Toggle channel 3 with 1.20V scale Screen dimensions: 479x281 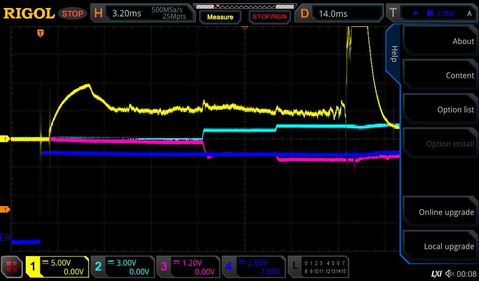coord(188,267)
